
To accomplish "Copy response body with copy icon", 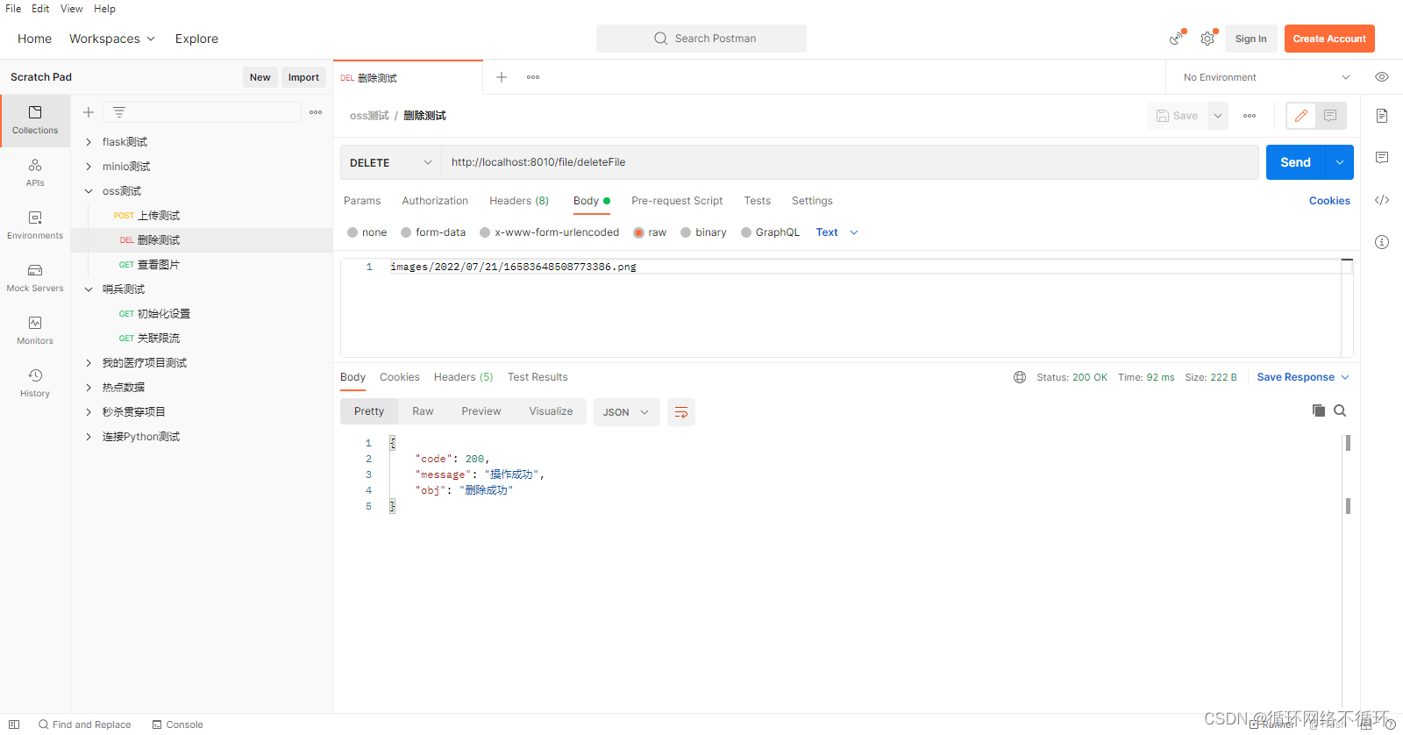I will (x=1319, y=410).
